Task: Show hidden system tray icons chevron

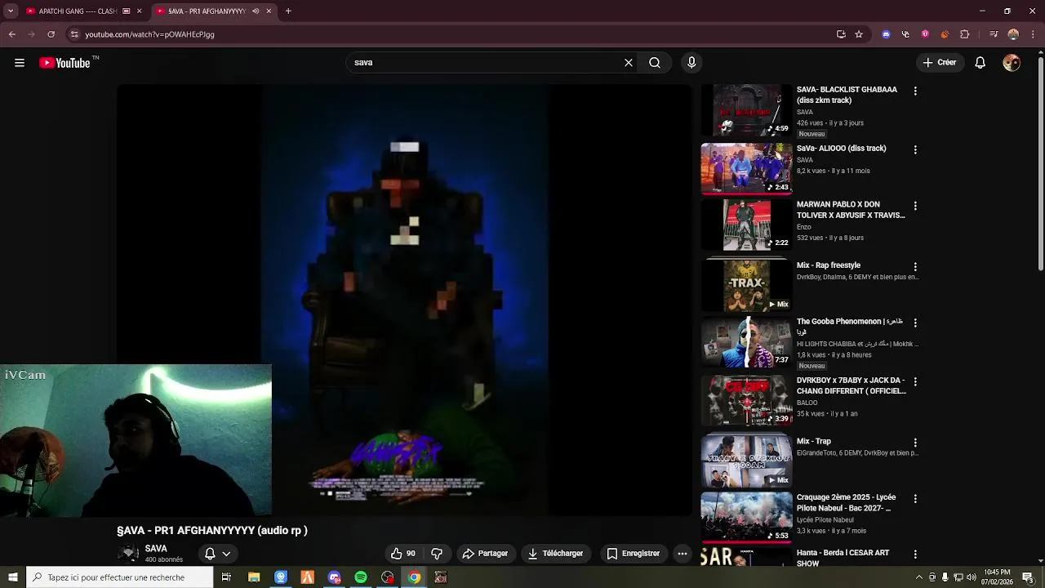Action: click(x=919, y=577)
